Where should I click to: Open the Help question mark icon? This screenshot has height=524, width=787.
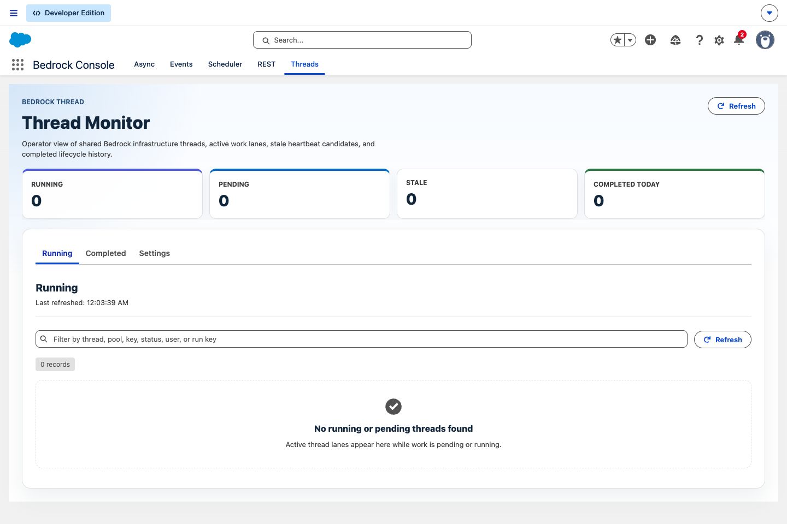[x=700, y=40]
